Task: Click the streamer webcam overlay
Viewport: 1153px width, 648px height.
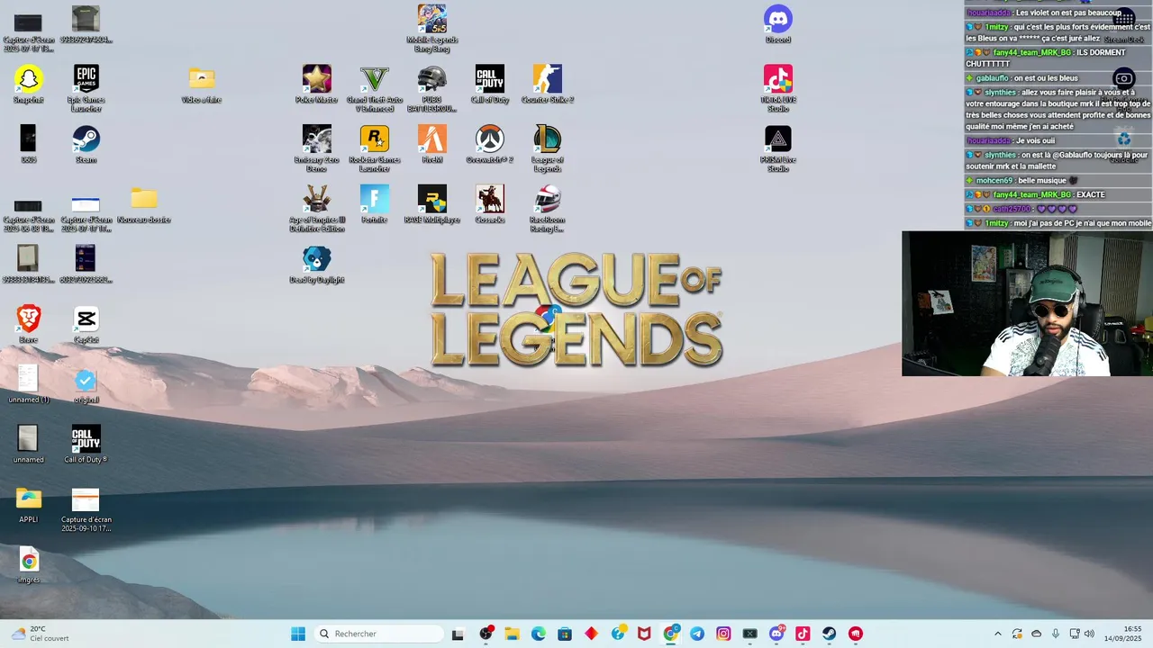Action: [1027, 303]
